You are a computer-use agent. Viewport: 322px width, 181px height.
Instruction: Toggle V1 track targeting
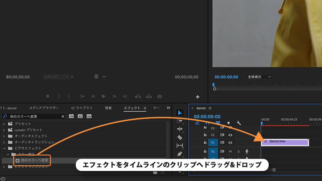tap(213, 143)
